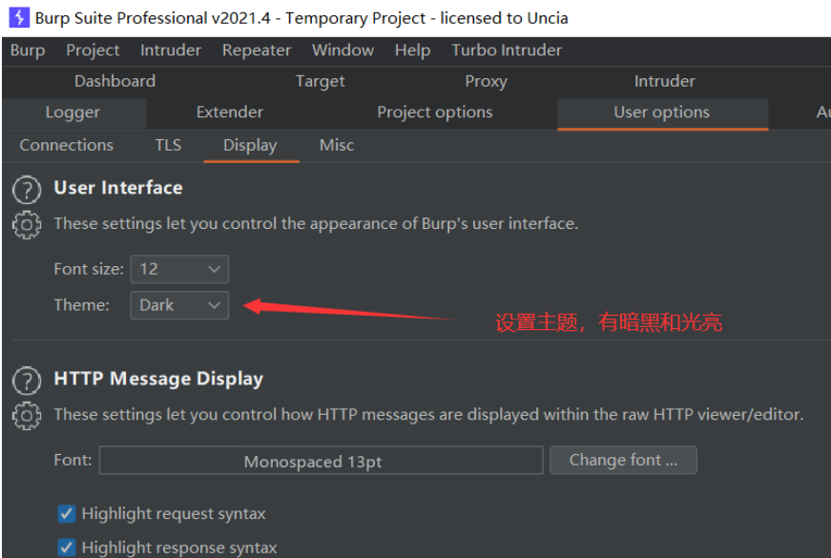The width and height of the screenshot is (831, 558).
Task: Open gear options for User Interface section
Action: click(27, 225)
